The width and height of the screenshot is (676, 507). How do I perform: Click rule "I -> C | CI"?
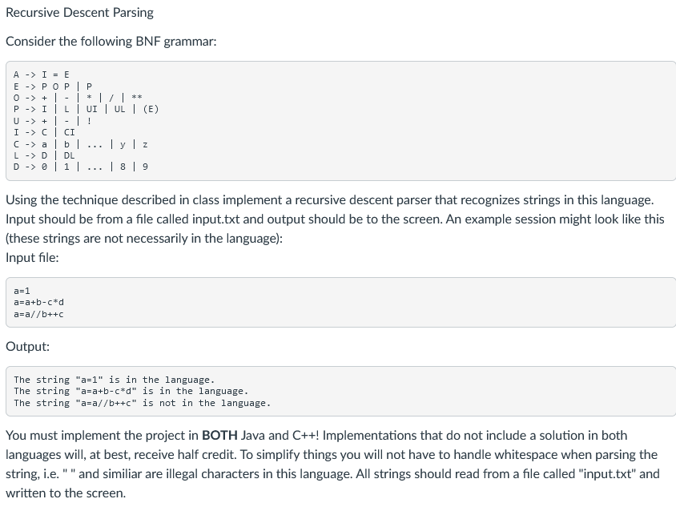click(x=44, y=132)
